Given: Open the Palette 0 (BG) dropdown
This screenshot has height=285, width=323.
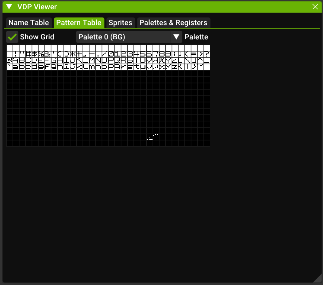Looking at the screenshot, I should pyautogui.click(x=129, y=37).
